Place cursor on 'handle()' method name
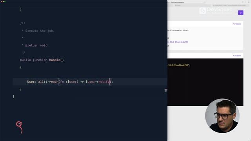 click(x=56, y=60)
